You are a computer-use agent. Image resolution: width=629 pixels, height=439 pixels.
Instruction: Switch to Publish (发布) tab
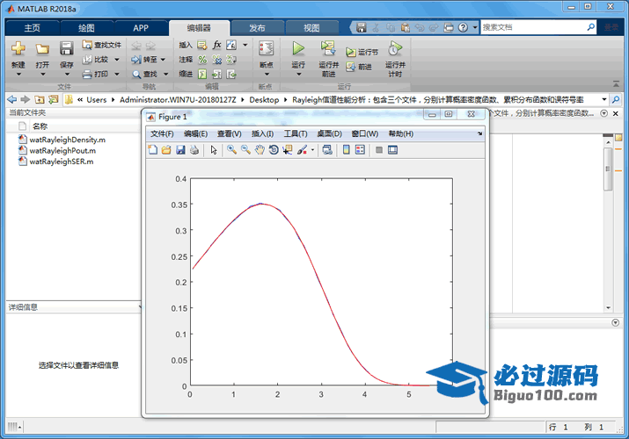[x=257, y=28]
